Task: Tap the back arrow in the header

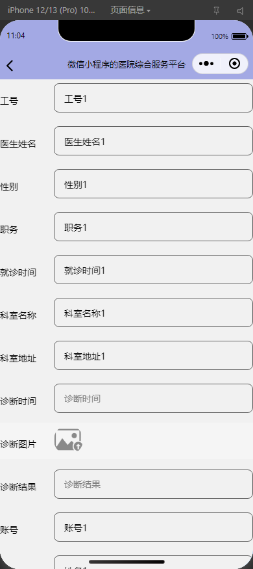Action: [10, 65]
